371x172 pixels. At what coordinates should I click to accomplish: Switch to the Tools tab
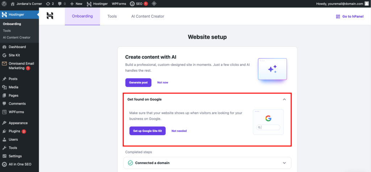point(112,16)
